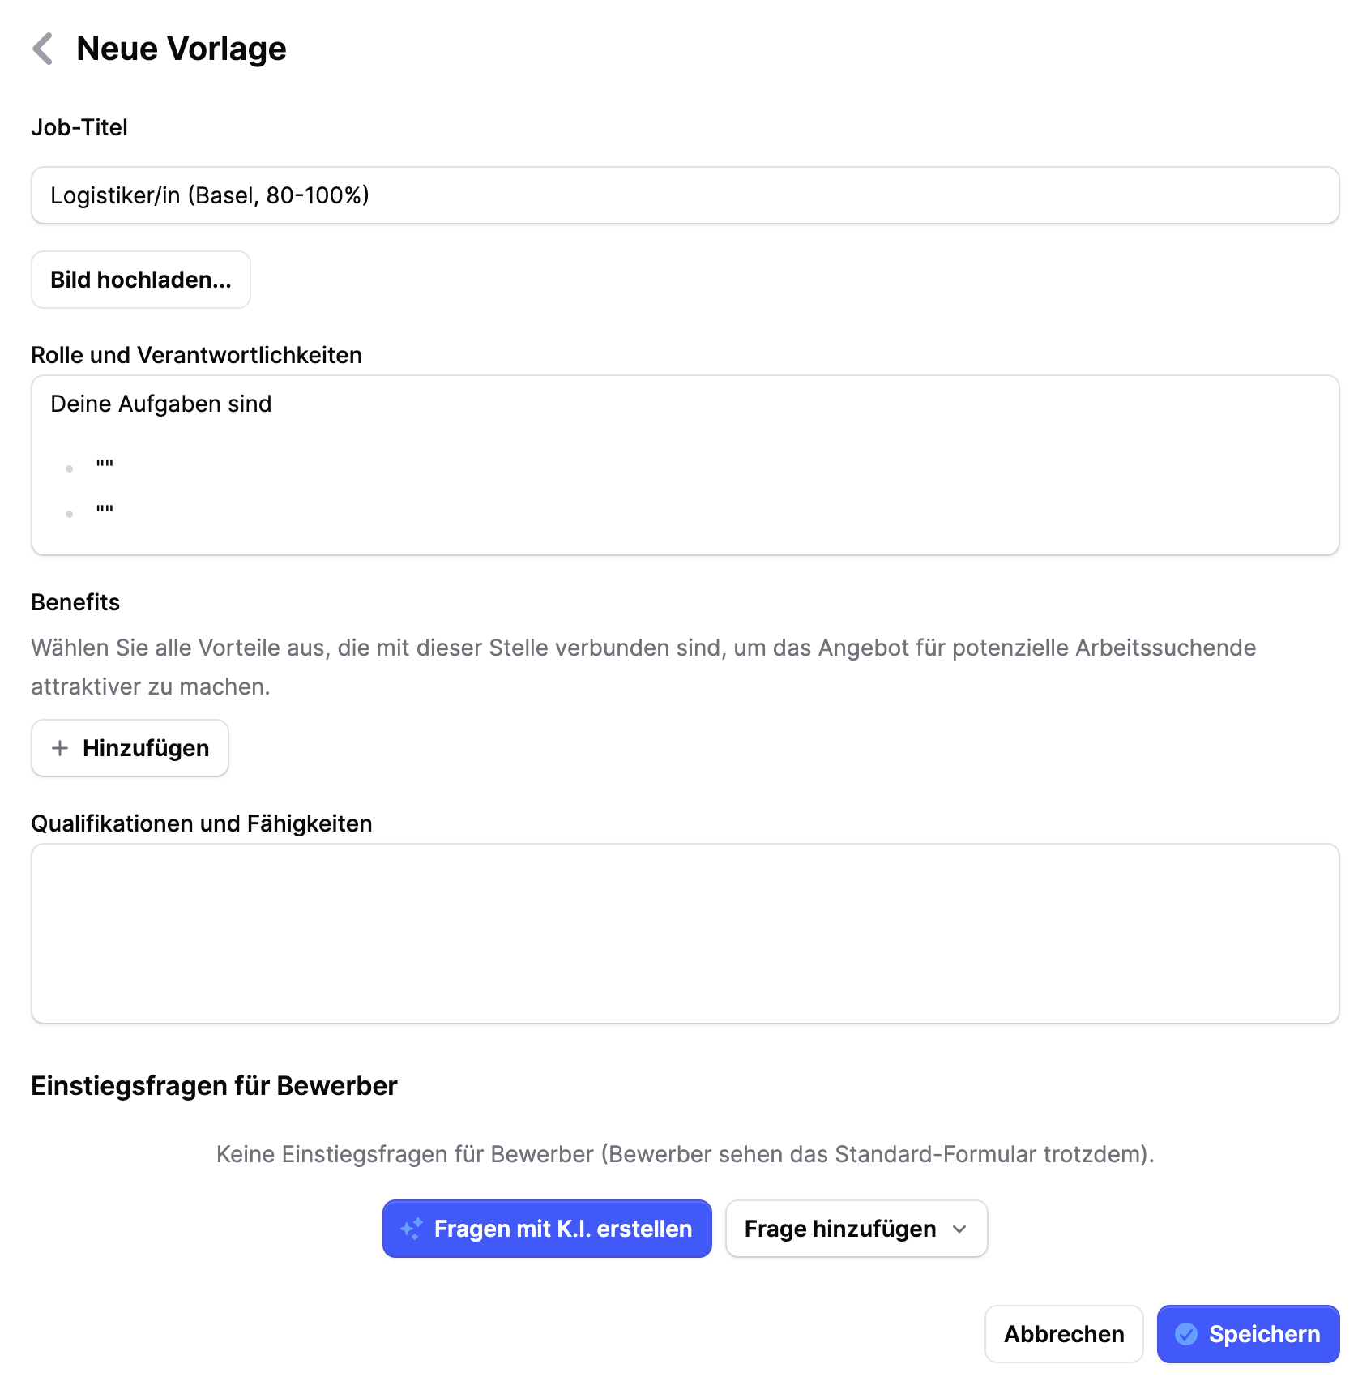Click the second bullet point in the responsibilities box
Image resolution: width=1371 pixels, height=1394 pixels.
click(x=68, y=512)
